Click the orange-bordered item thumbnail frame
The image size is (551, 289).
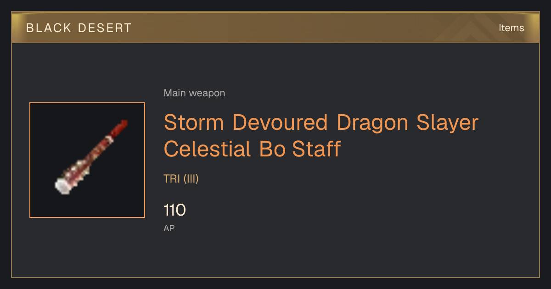click(x=87, y=160)
